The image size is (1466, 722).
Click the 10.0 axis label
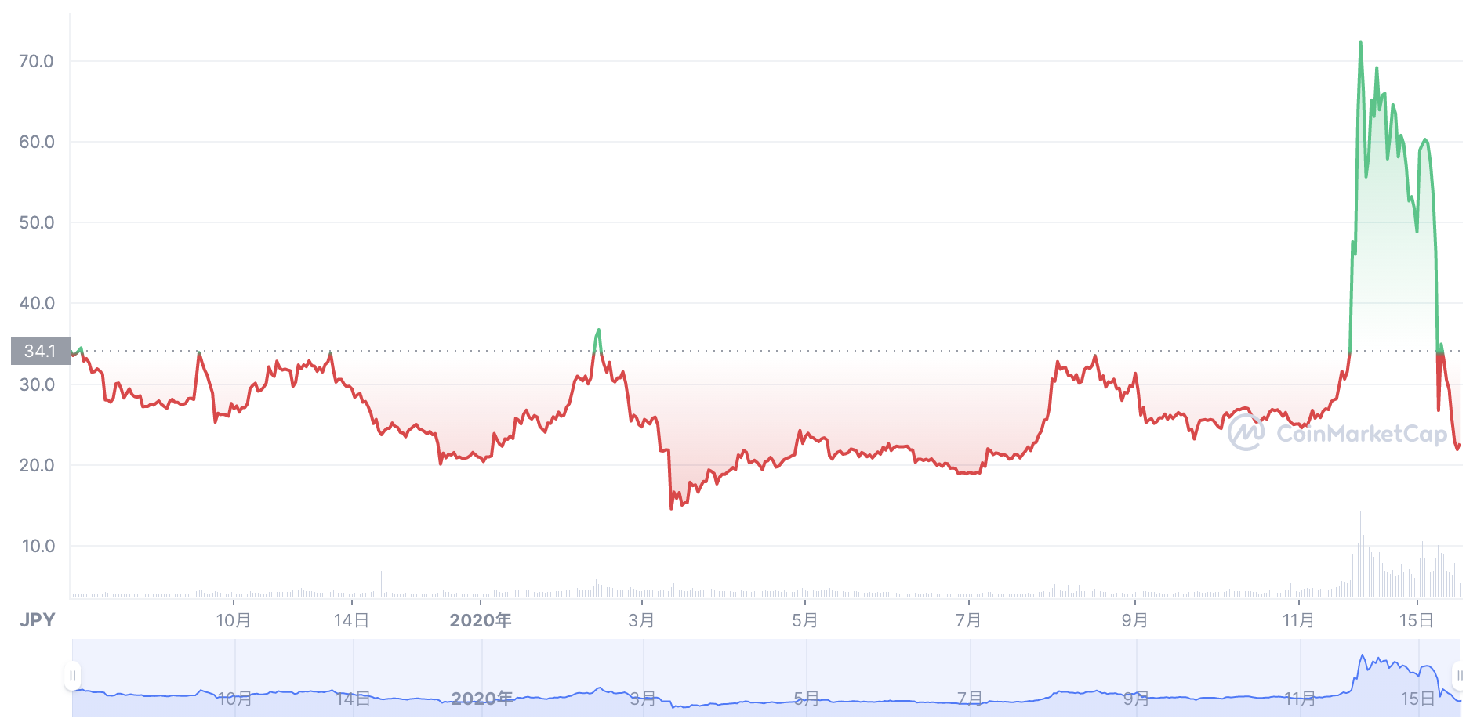point(38,546)
